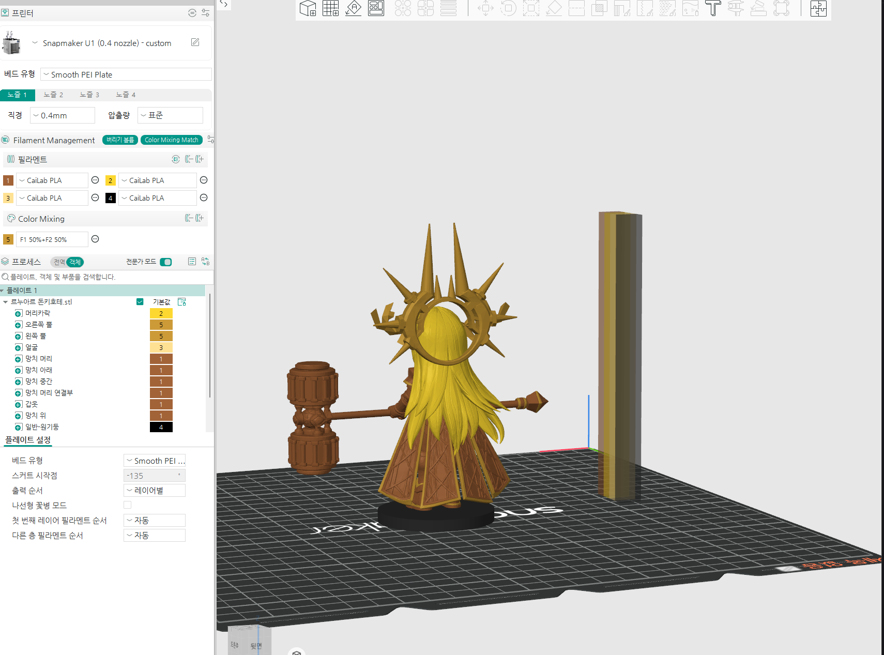Select the Rotate tool icon
This screenshot has width=884, height=655.
[x=508, y=8]
